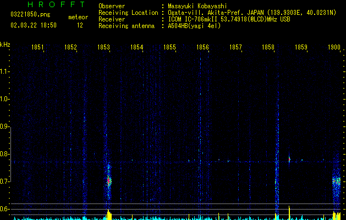
Task: Click the meteor label
Action: (78, 17)
